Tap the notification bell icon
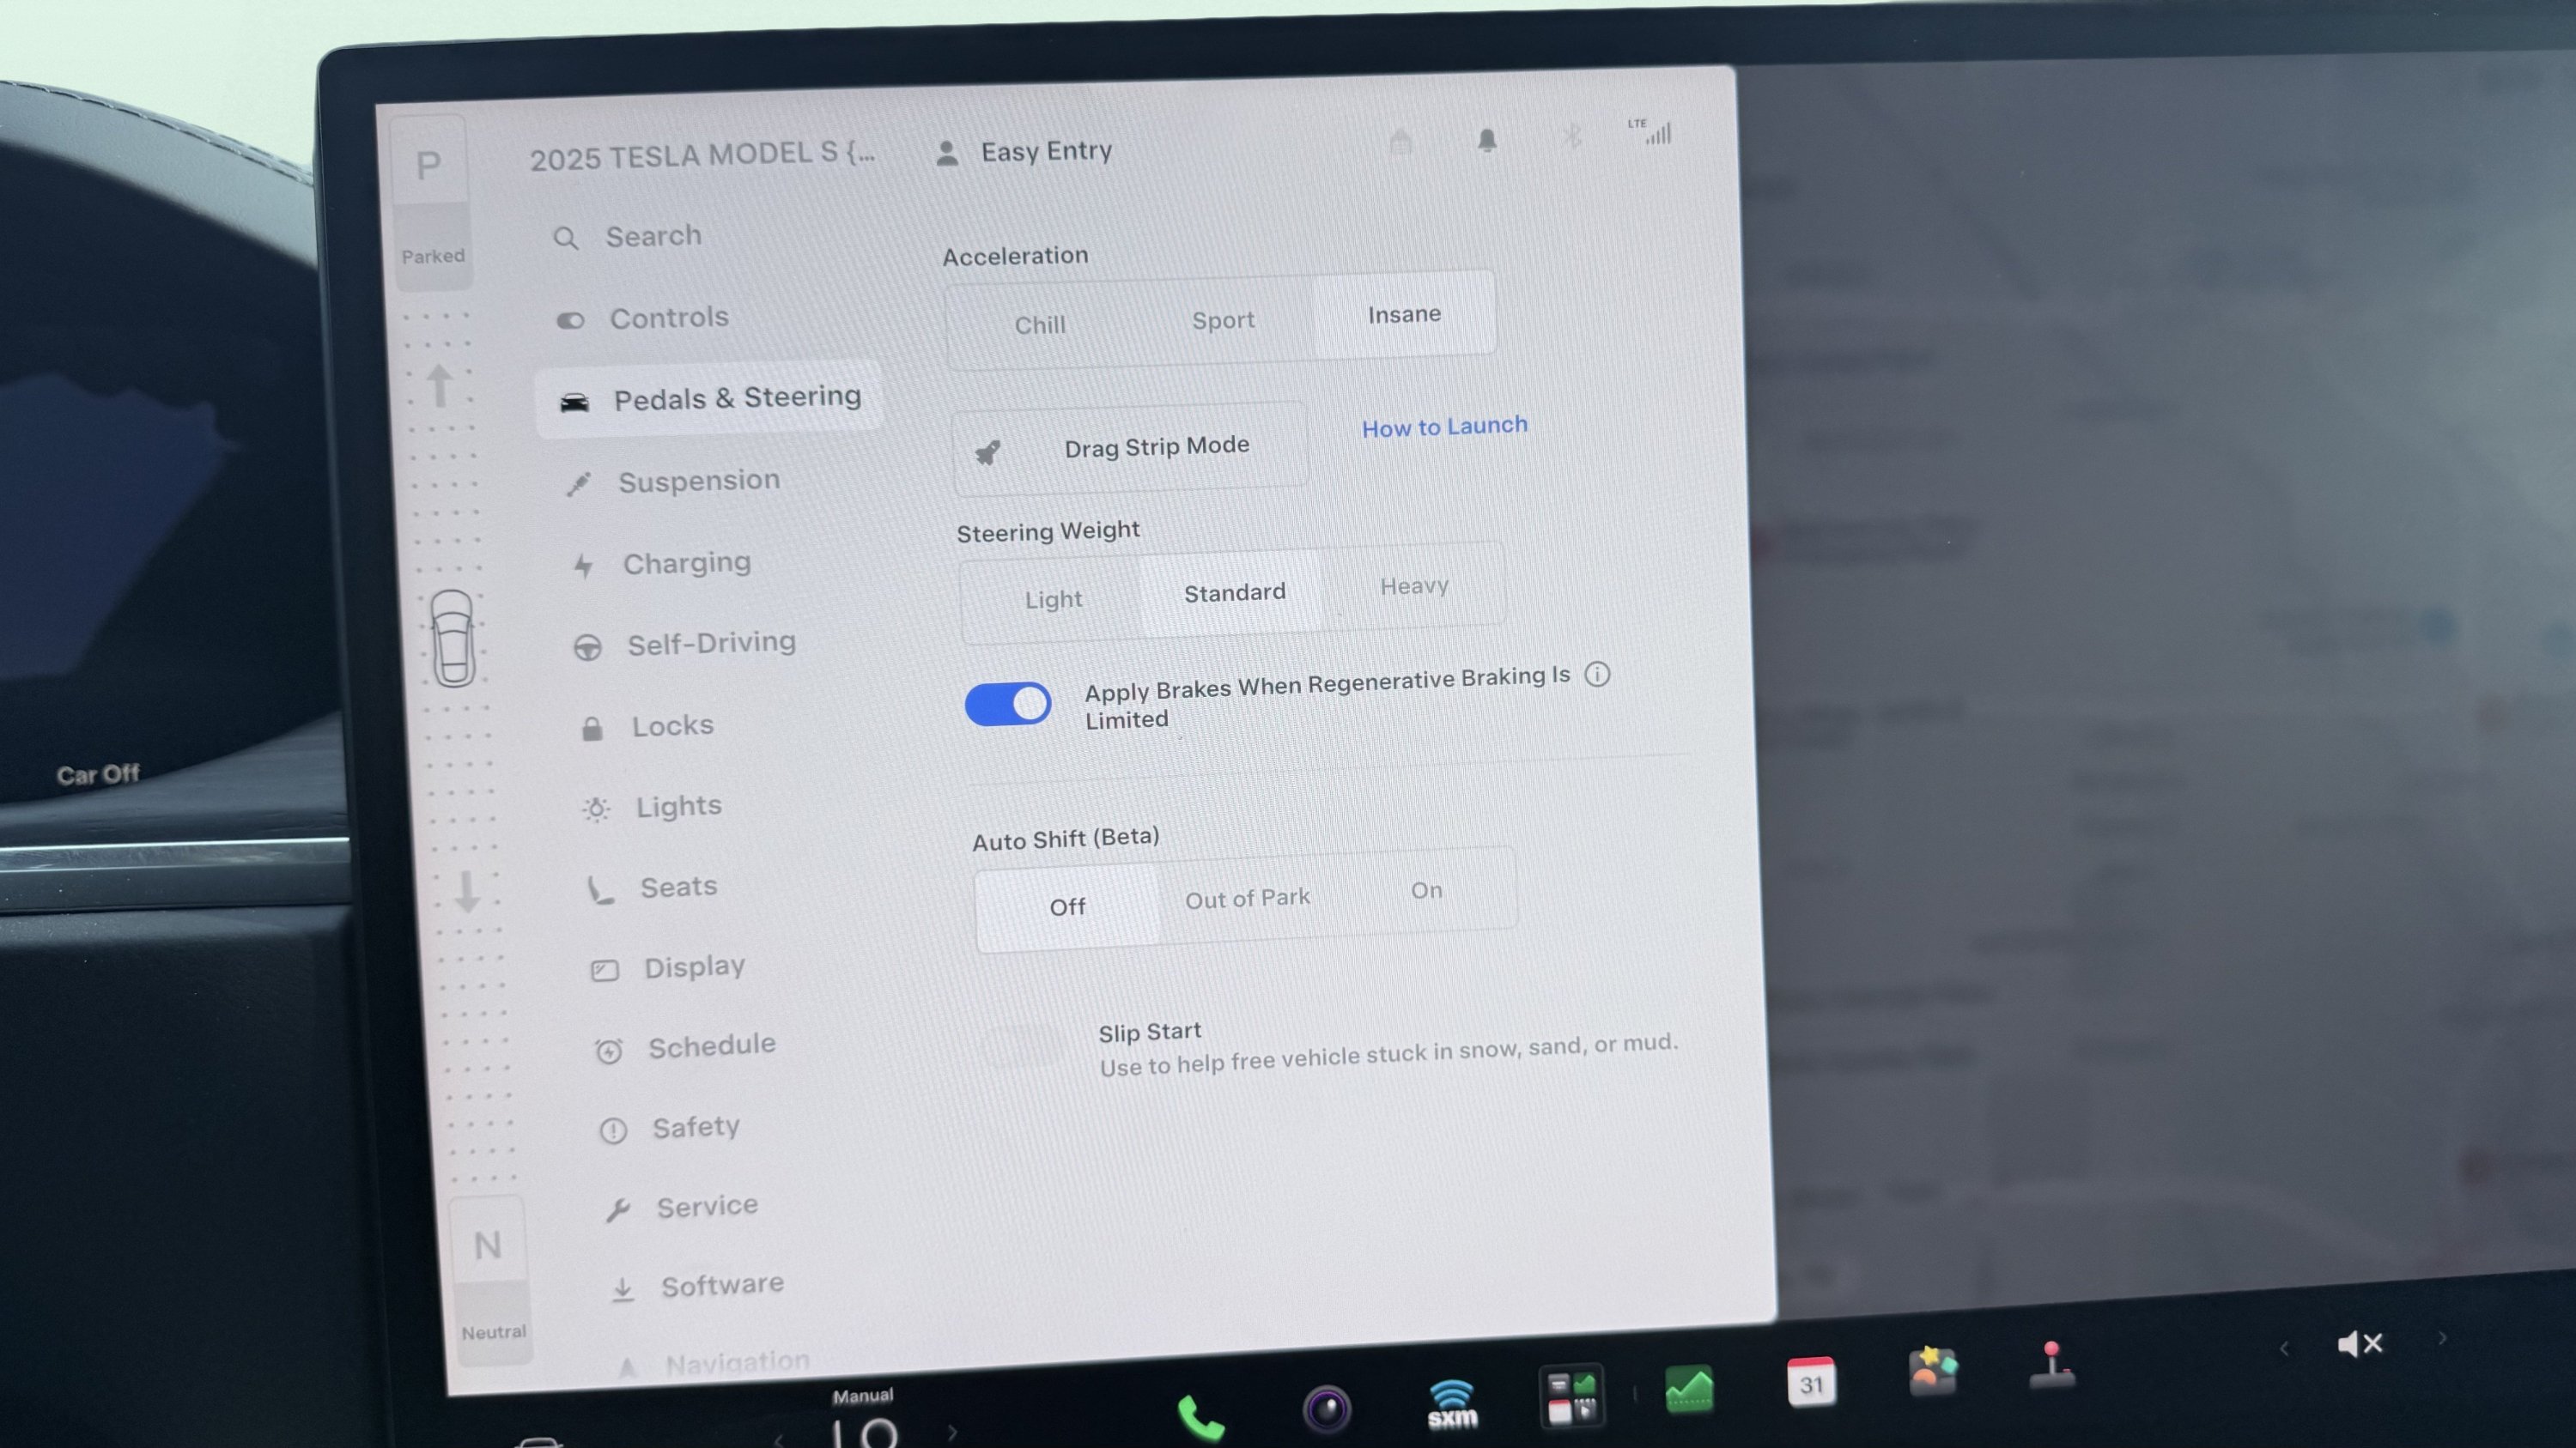 [x=1487, y=140]
